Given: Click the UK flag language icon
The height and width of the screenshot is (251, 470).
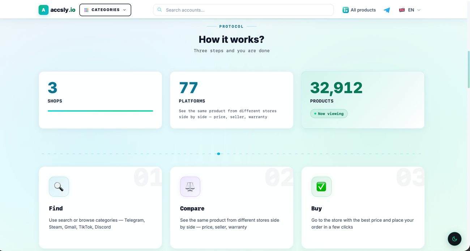Looking at the screenshot, I should [x=402, y=10].
